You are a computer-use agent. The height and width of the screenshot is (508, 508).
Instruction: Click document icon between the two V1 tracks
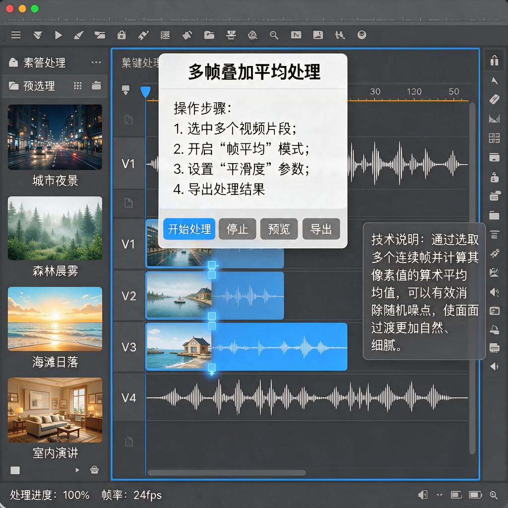pyautogui.click(x=128, y=203)
